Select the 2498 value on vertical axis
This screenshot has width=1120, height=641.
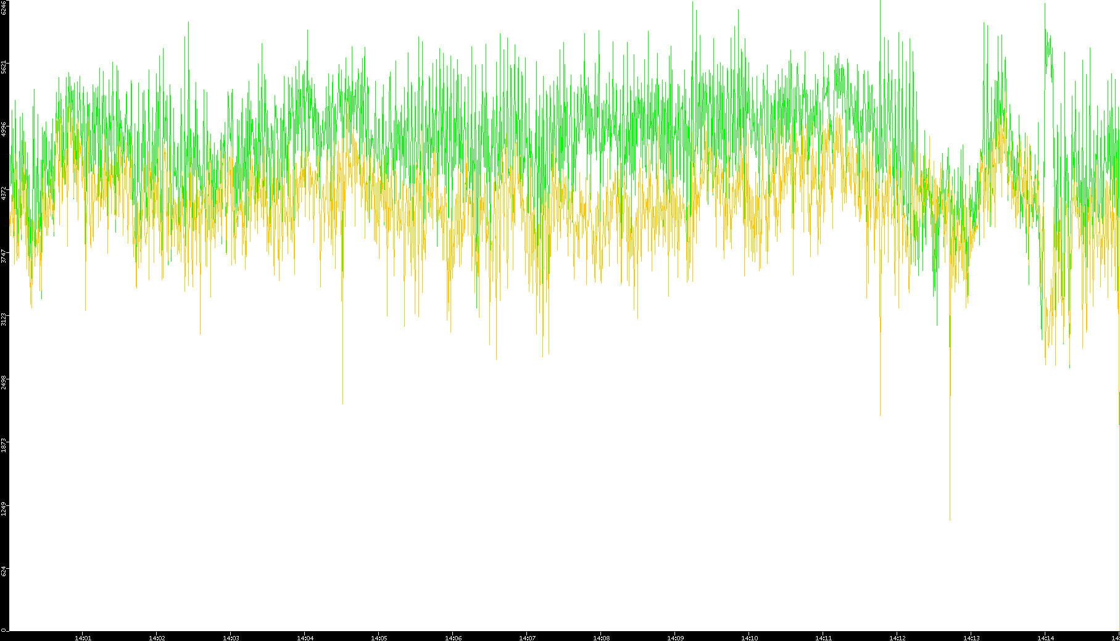tap(4, 382)
